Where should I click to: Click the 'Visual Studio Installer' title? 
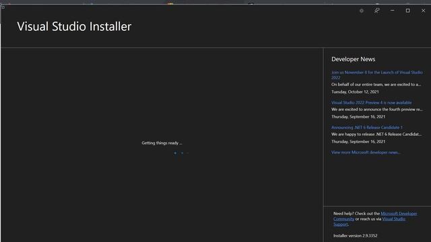(74, 27)
